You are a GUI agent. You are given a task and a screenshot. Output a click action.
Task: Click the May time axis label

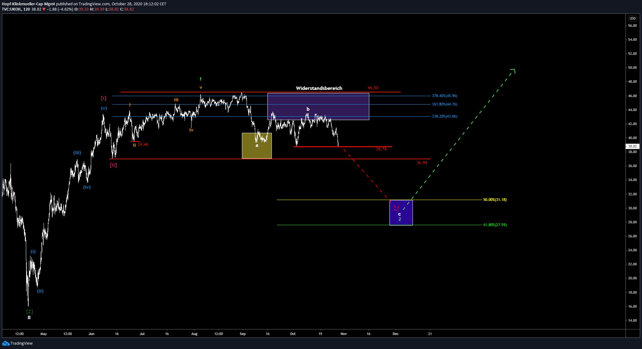(44, 334)
